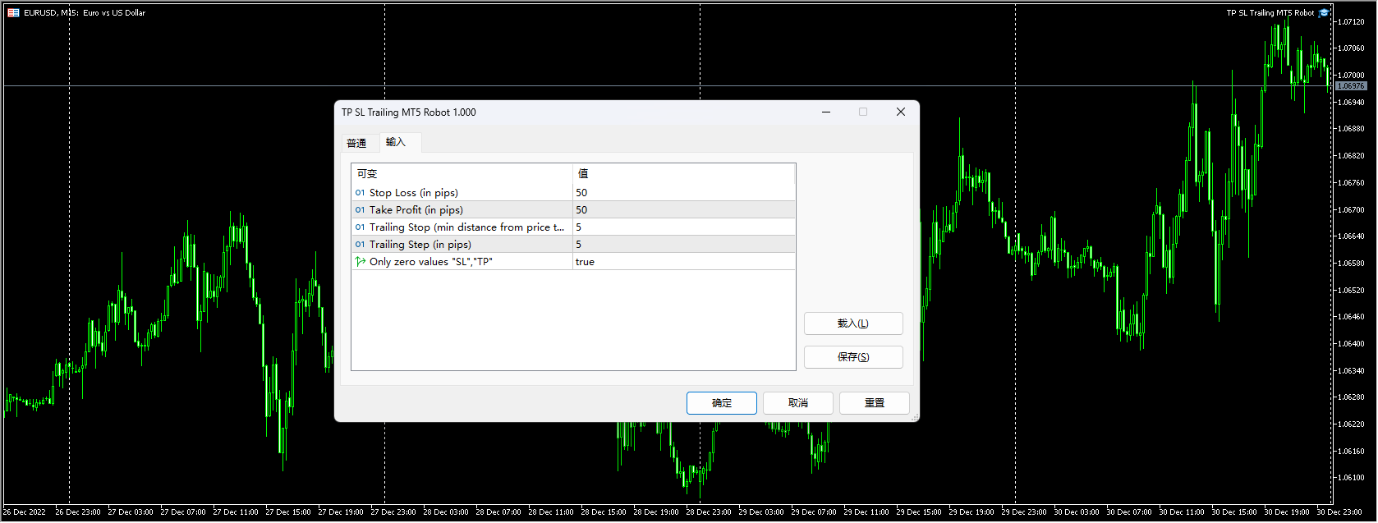Confirm settings with the 确定 button
This screenshot has height=523, width=1378.
[721, 403]
